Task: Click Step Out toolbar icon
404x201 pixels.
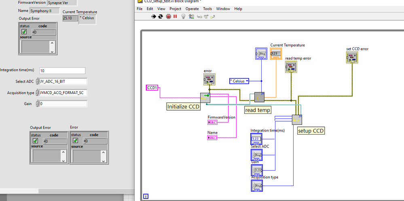Action: 213,17
